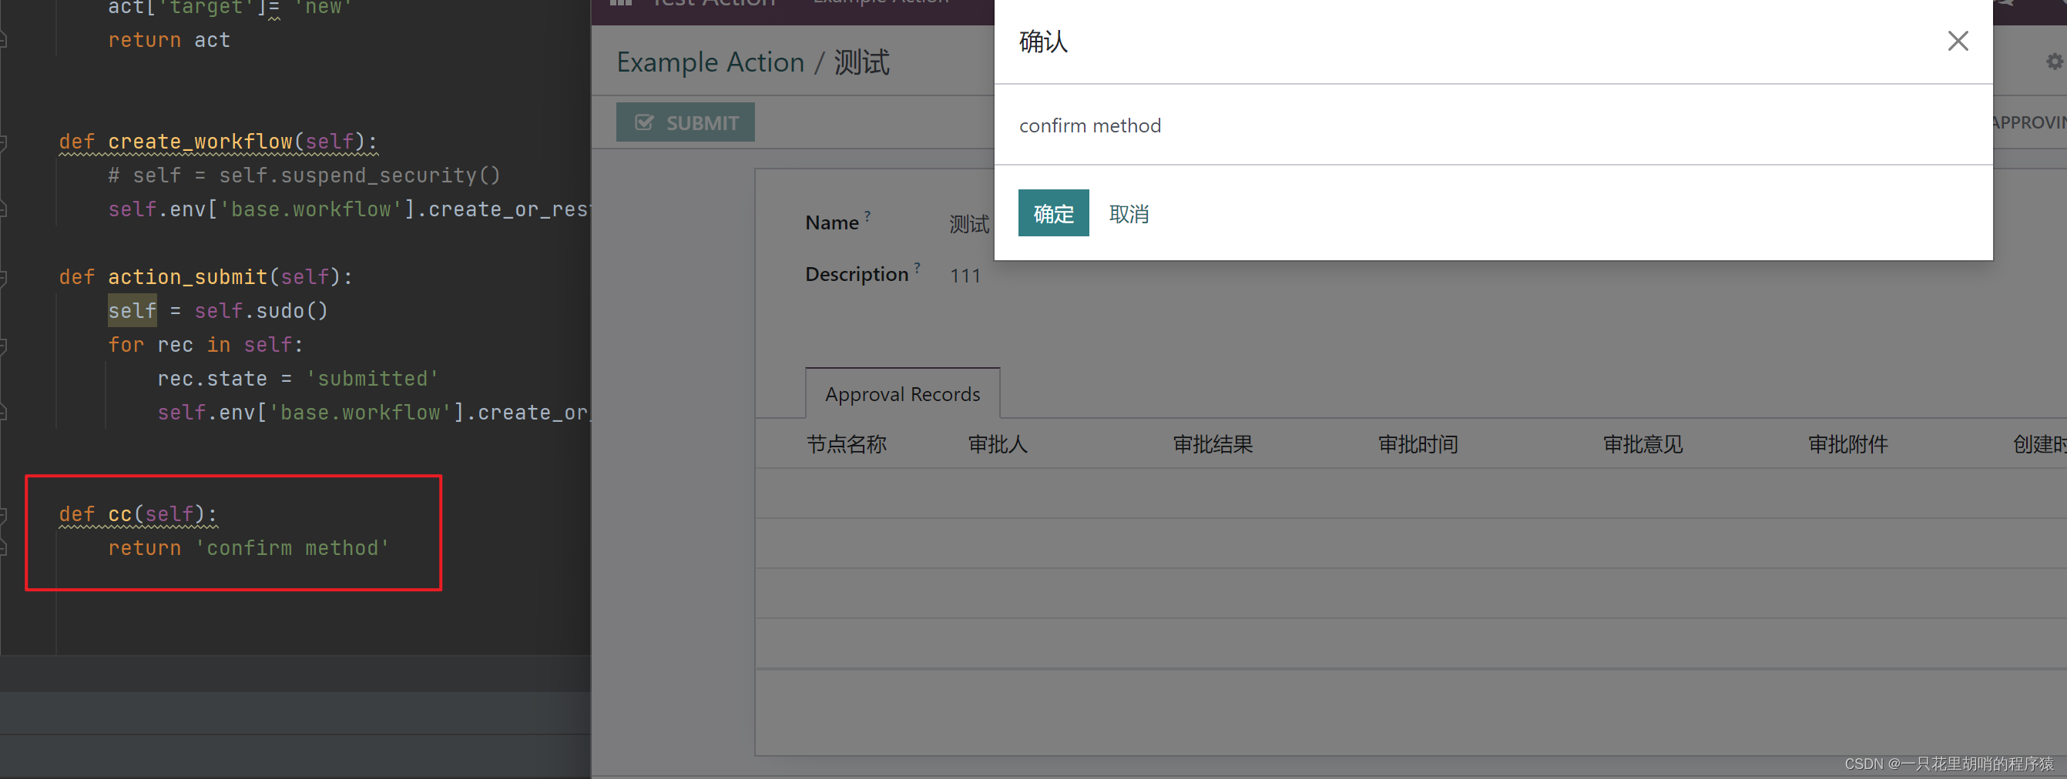Click the def action_submit(self) code line
Viewport: 2067px width, 779px height.
pyautogui.click(x=206, y=277)
